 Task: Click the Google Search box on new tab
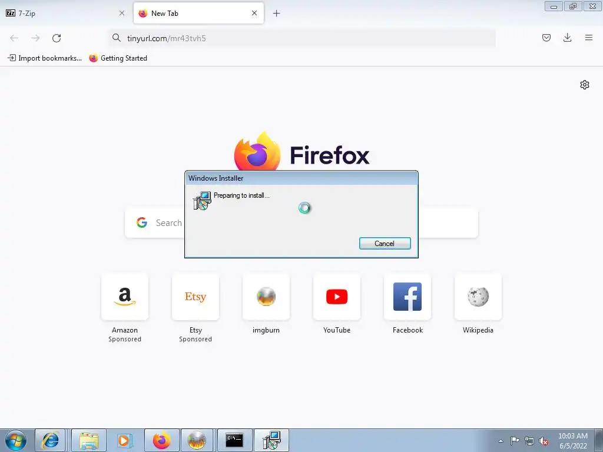301,222
